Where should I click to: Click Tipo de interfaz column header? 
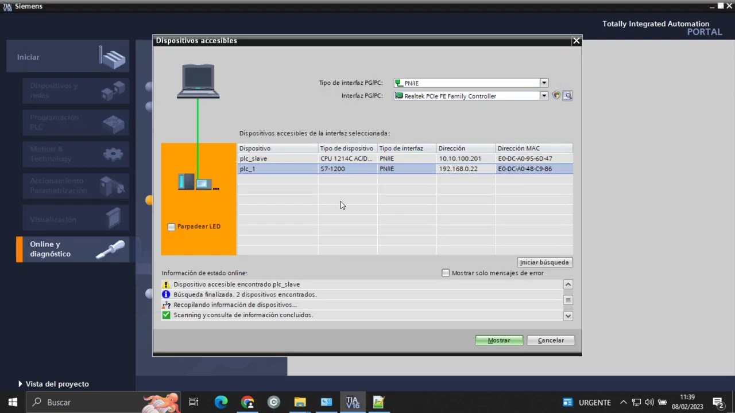click(407, 148)
